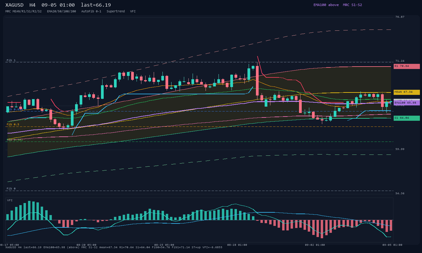Screen dimensions: 422x253
Task: Select the 'AutoFib 0-1' legend entry
Action: [x=91, y=11]
